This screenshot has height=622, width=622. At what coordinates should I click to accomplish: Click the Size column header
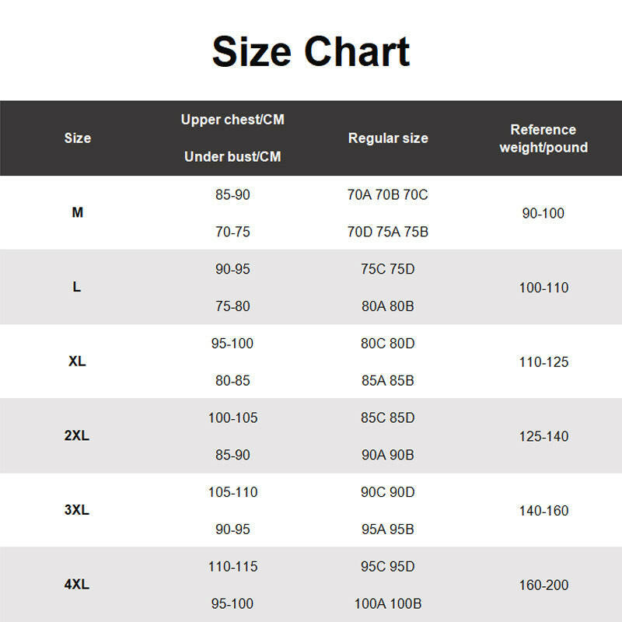pyautogui.click(x=77, y=138)
